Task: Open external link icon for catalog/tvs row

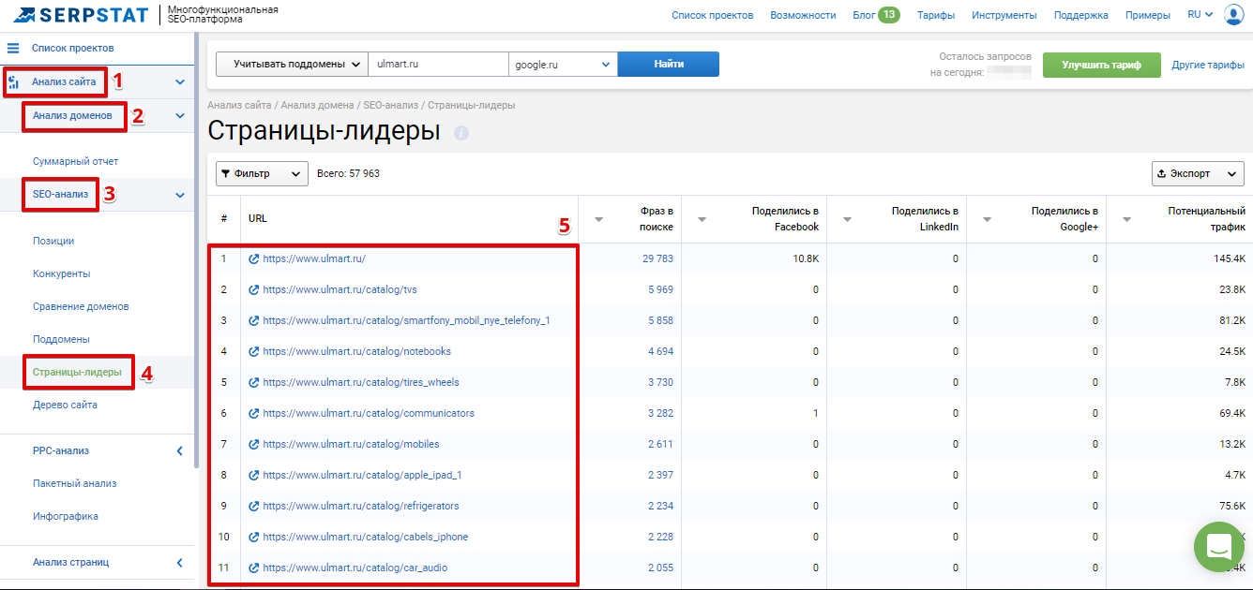Action: (x=253, y=289)
